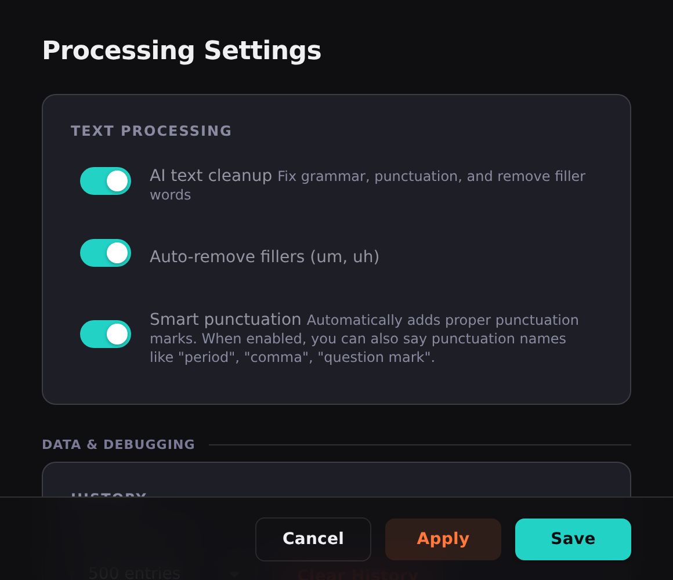Click the Cancel button
The image size is (673, 580).
pos(313,539)
